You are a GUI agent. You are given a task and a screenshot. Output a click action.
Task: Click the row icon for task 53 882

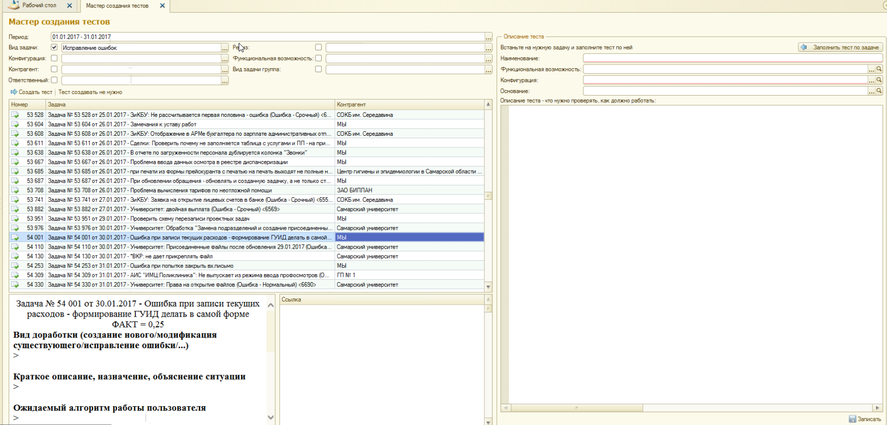(15, 209)
